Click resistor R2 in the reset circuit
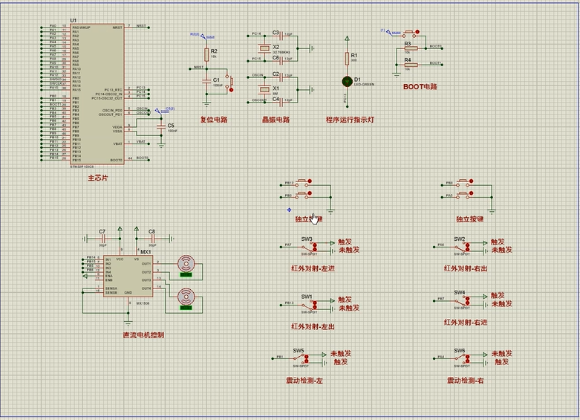The image size is (580, 420). click(206, 54)
